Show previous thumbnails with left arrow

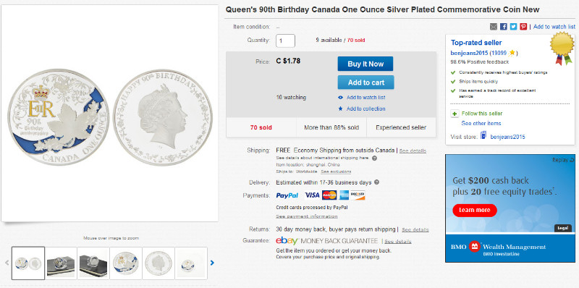click(x=7, y=263)
